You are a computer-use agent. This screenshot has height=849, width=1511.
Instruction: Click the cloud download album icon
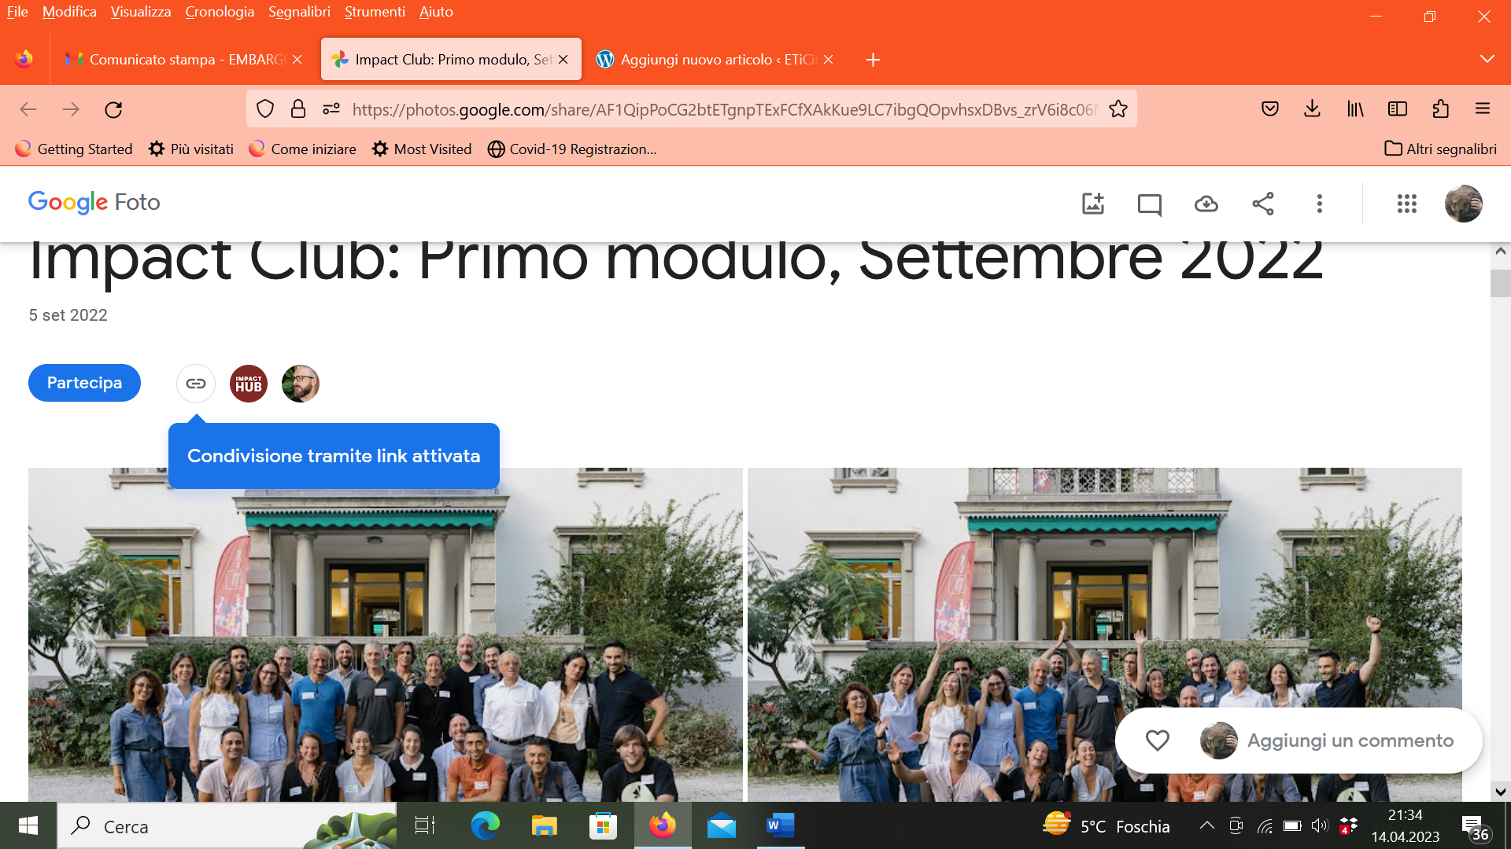(1206, 204)
